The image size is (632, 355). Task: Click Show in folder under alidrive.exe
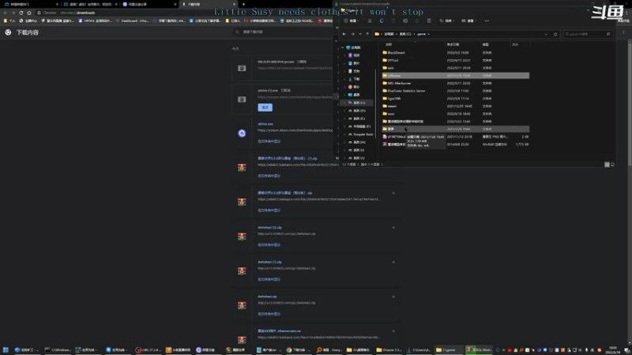(x=269, y=141)
